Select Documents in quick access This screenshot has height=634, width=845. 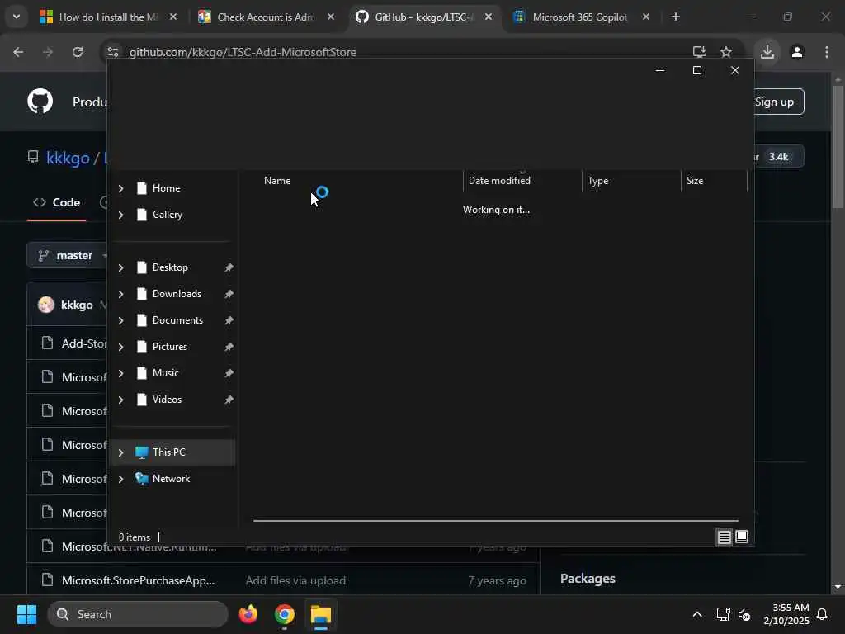(x=177, y=320)
